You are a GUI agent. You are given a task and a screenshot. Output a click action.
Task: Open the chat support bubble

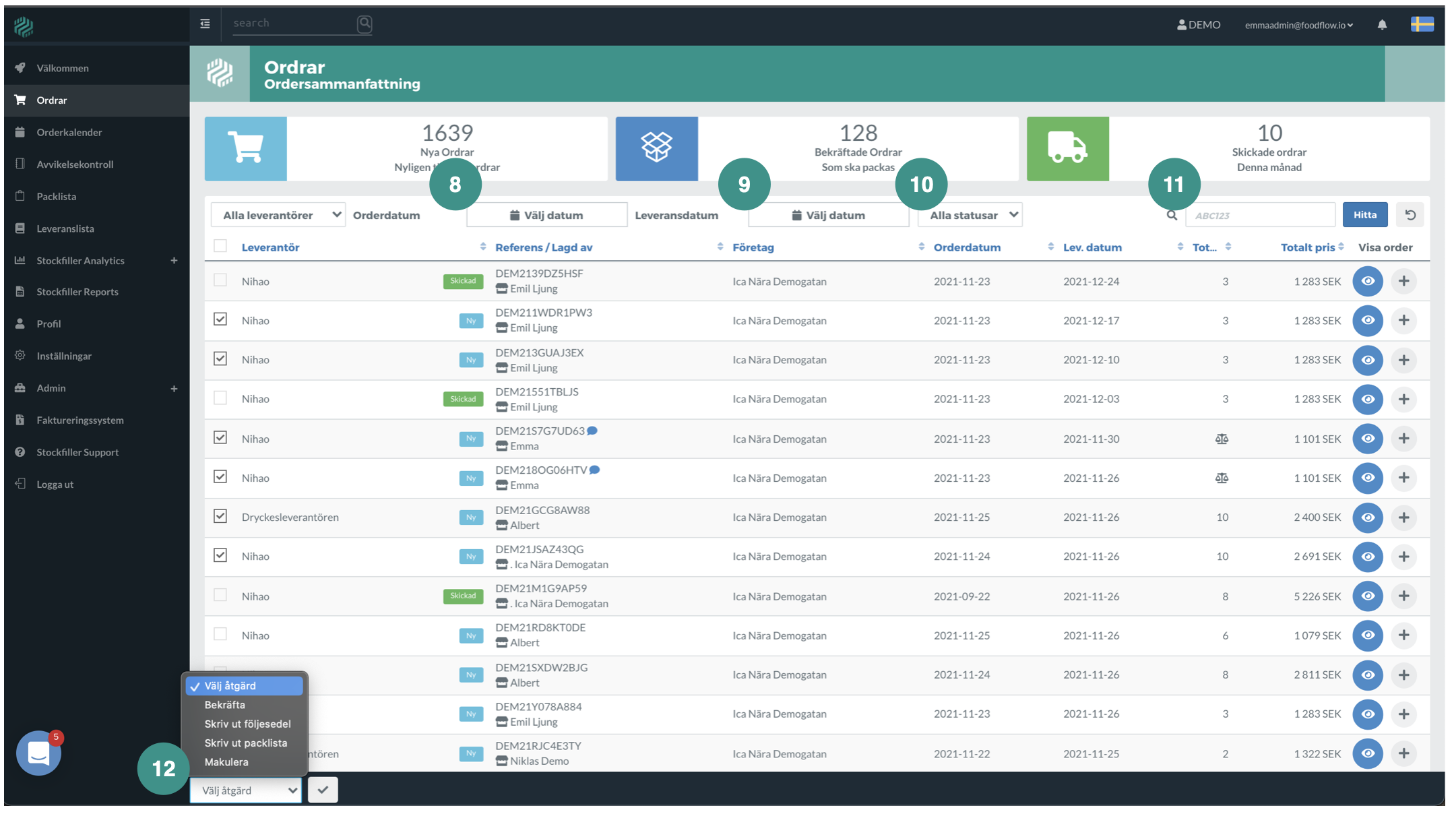38,753
